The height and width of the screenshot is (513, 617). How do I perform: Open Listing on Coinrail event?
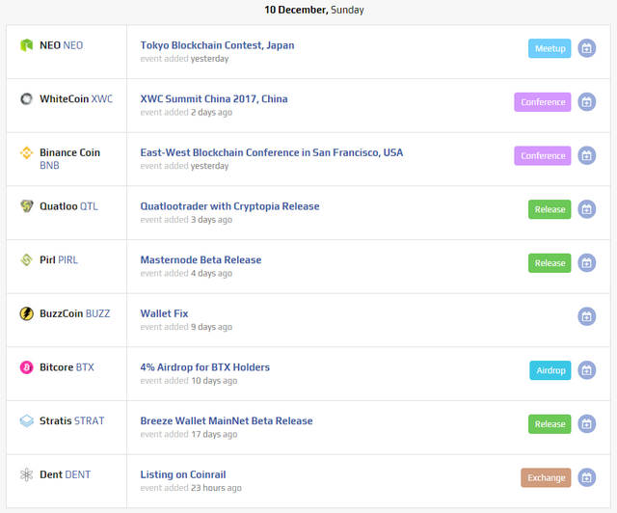pyautogui.click(x=183, y=474)
